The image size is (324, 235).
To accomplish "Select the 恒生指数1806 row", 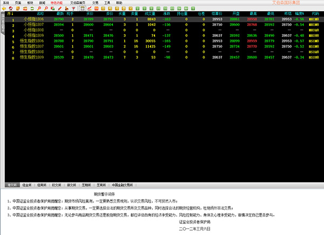I will click(164, 41).
